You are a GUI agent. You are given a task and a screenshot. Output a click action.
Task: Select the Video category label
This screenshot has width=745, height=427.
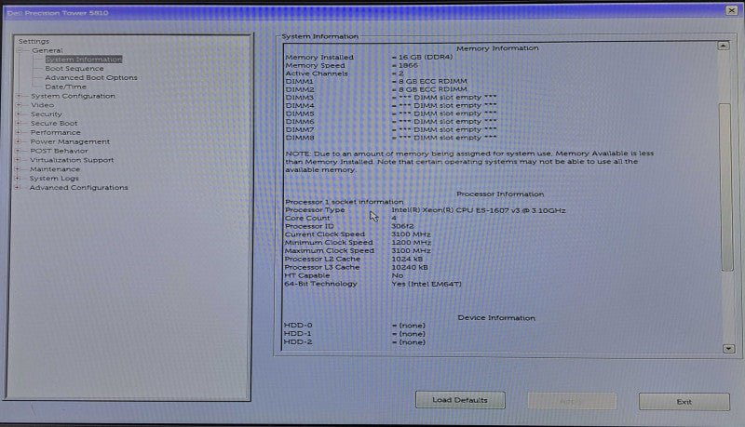(x=42, y=105)
